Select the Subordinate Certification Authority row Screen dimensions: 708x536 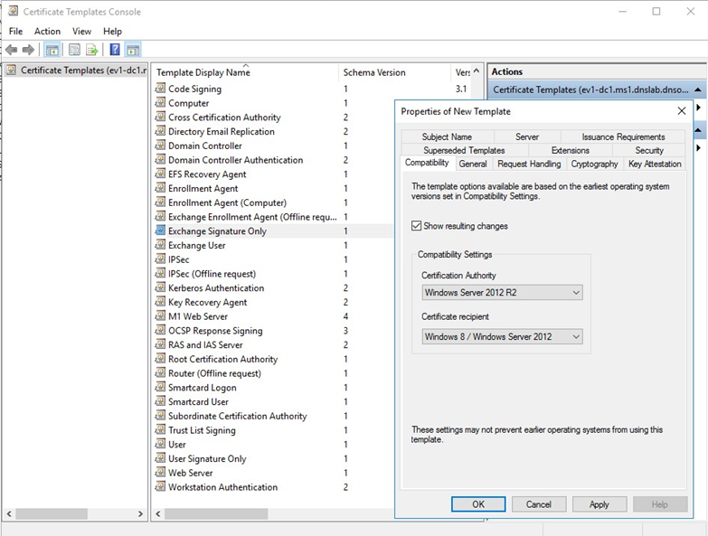click(273, 416)
